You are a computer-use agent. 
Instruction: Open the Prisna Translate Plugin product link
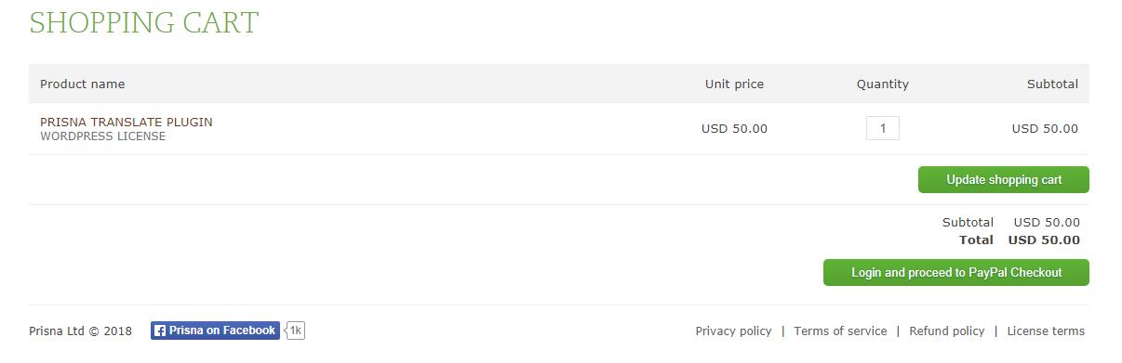127,122
